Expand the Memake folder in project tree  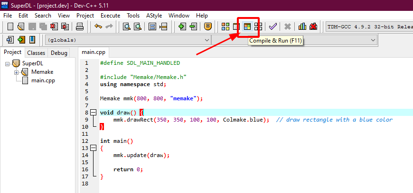(16, 72)
